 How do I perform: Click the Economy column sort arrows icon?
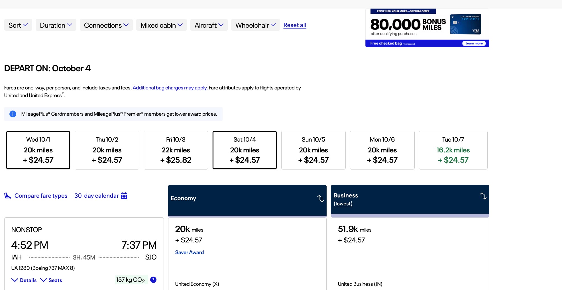click(320, 199)
